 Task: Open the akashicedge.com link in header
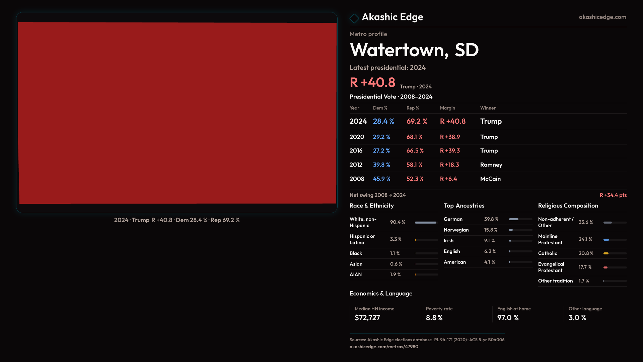pos(602,17)
